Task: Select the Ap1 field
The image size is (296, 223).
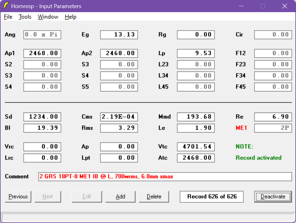Action: [42, 53]
